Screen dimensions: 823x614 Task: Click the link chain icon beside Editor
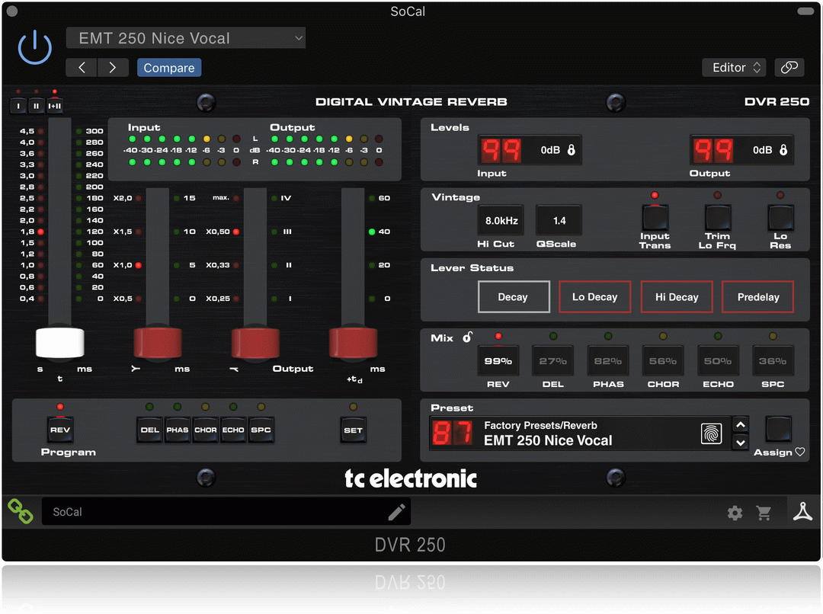tap(789, 68)
